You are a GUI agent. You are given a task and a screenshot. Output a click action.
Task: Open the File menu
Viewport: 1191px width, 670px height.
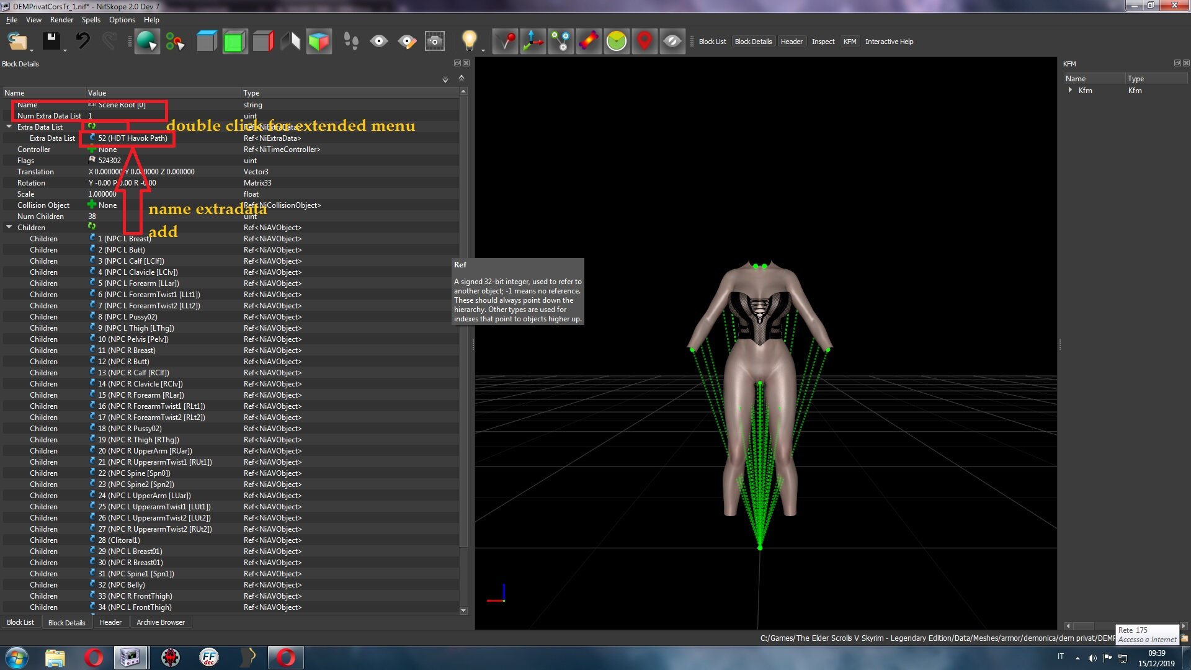12,20
